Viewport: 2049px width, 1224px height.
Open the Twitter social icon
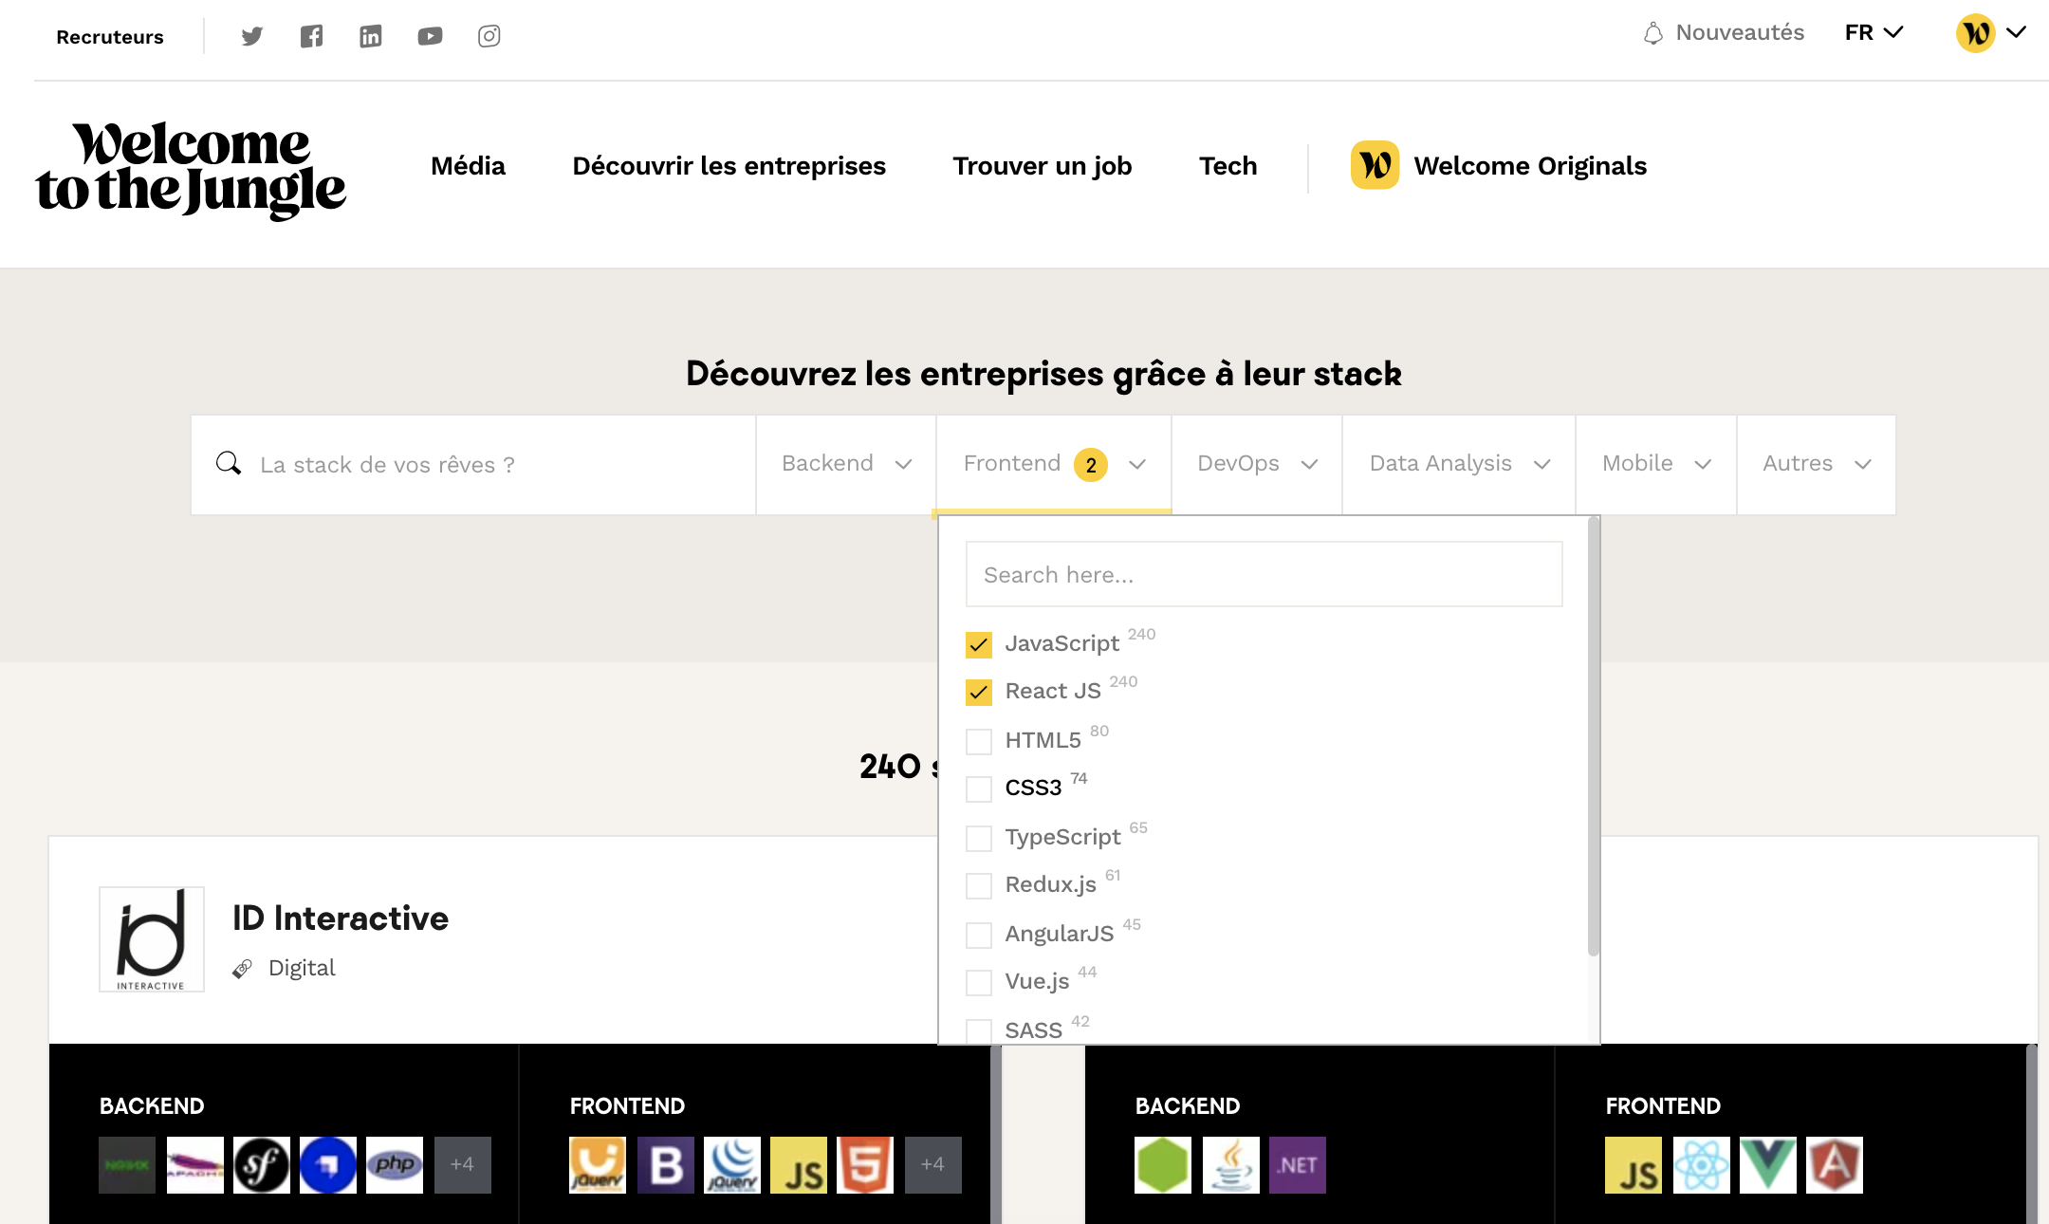tap(251, 36)
